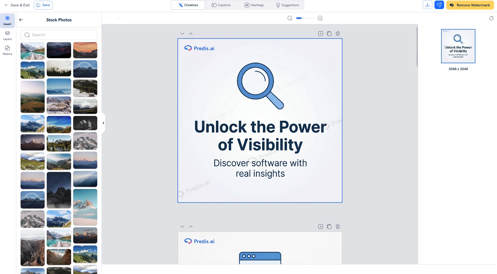
Task: Download the creative using the download icon
Action: 428,5
